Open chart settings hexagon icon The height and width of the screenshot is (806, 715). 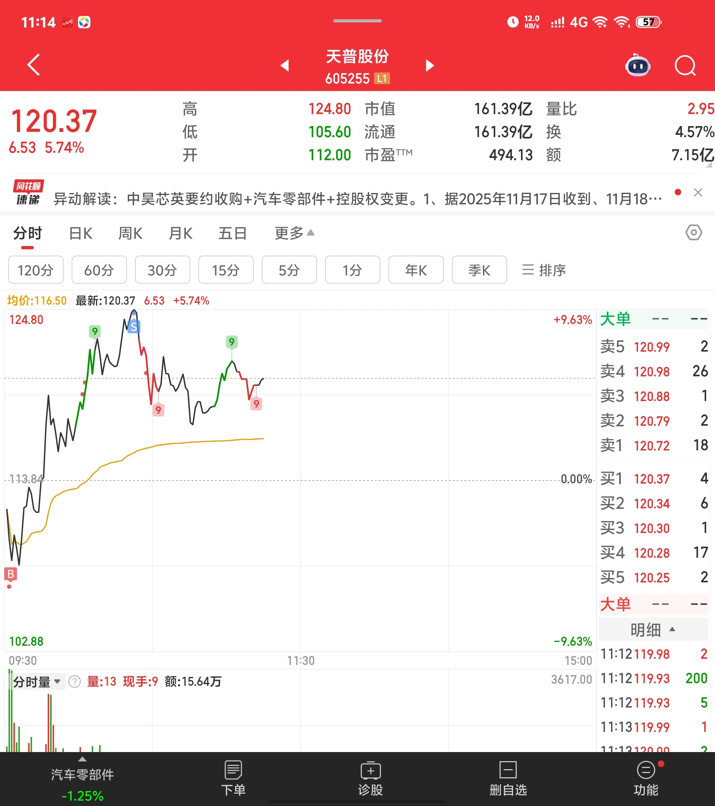coord(693,233)
